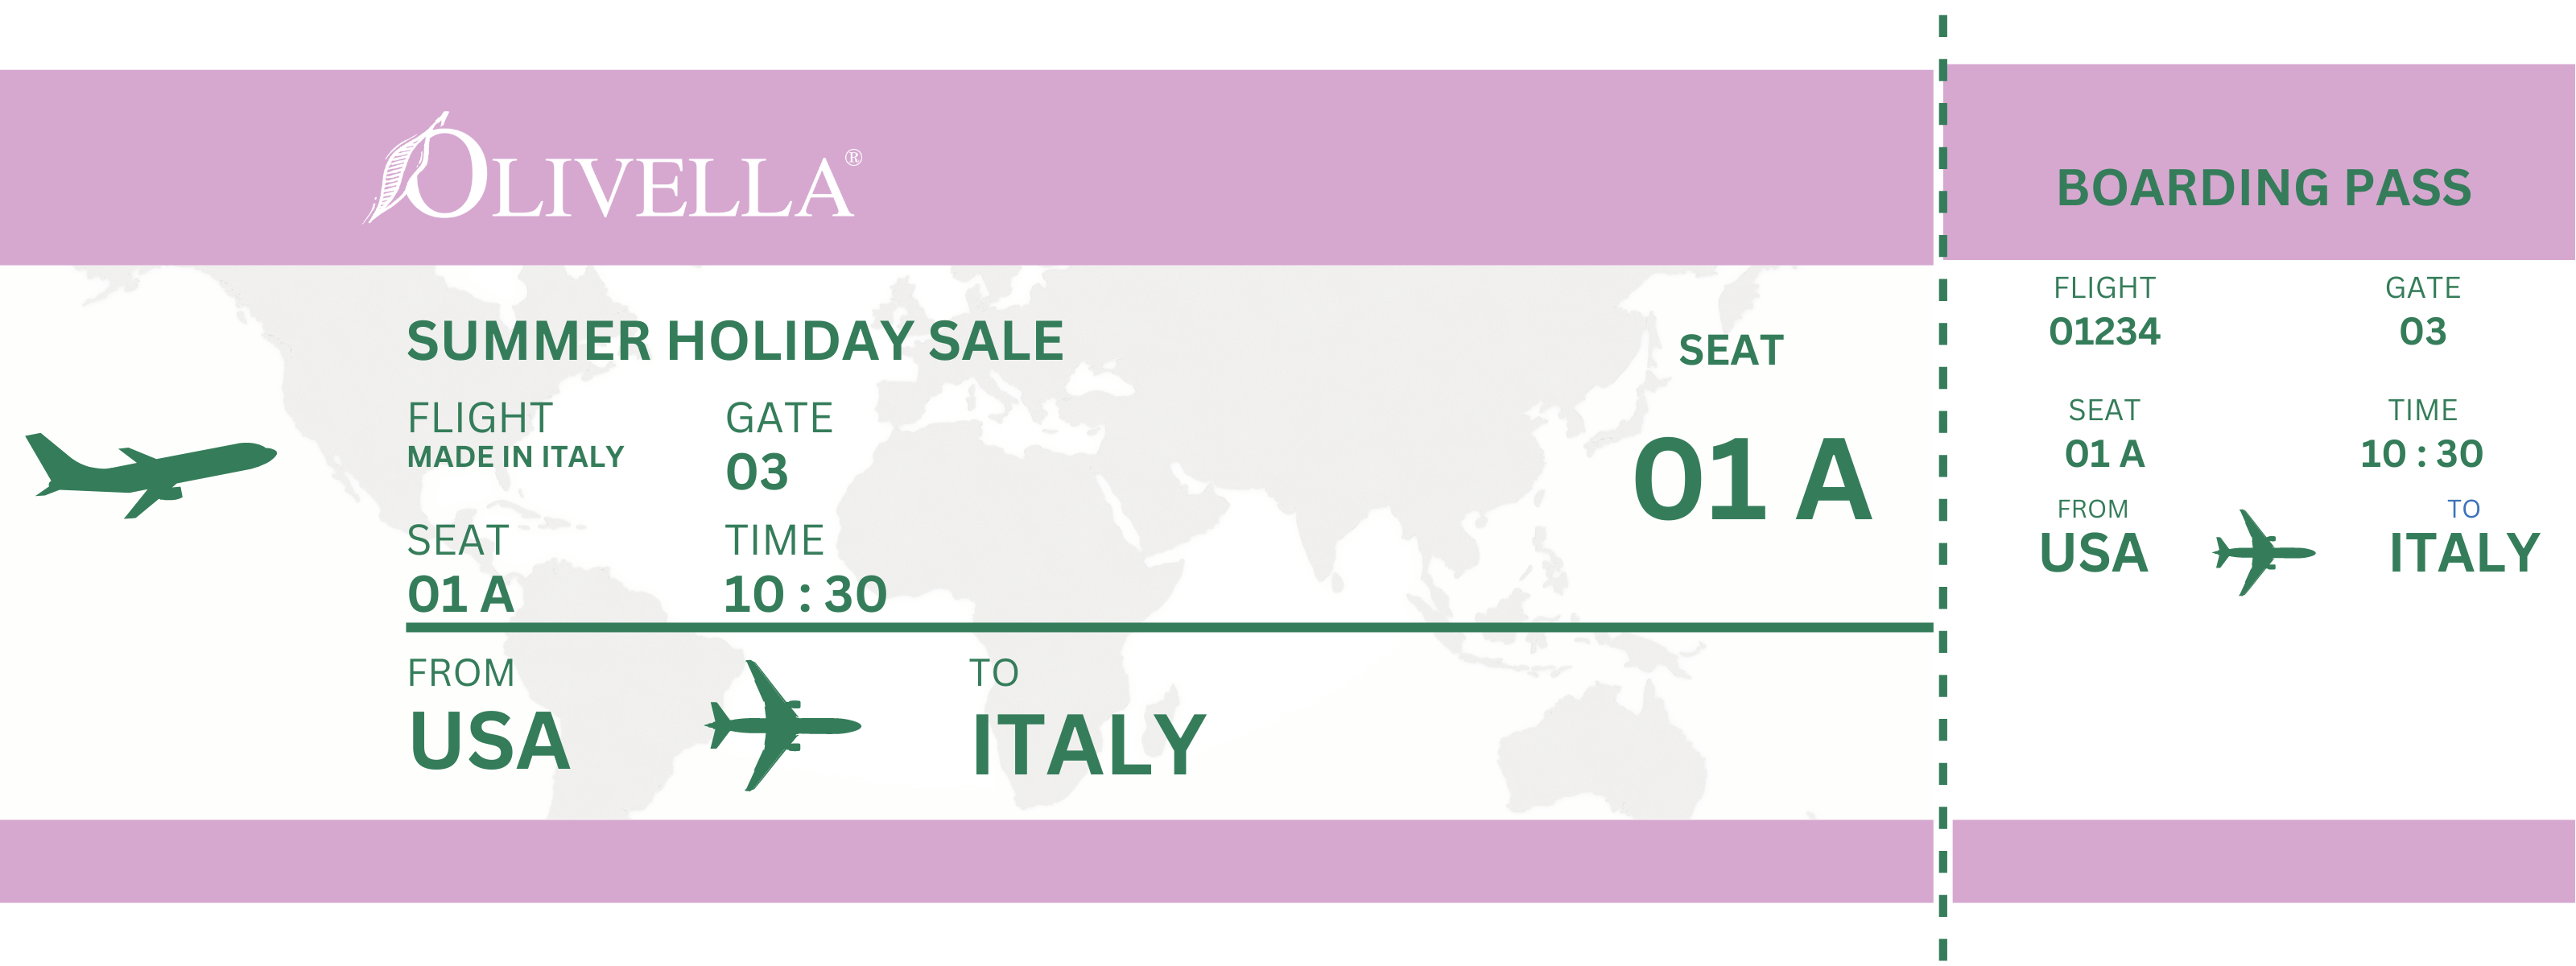Click the large 01 A seat number

point(1752,481)
